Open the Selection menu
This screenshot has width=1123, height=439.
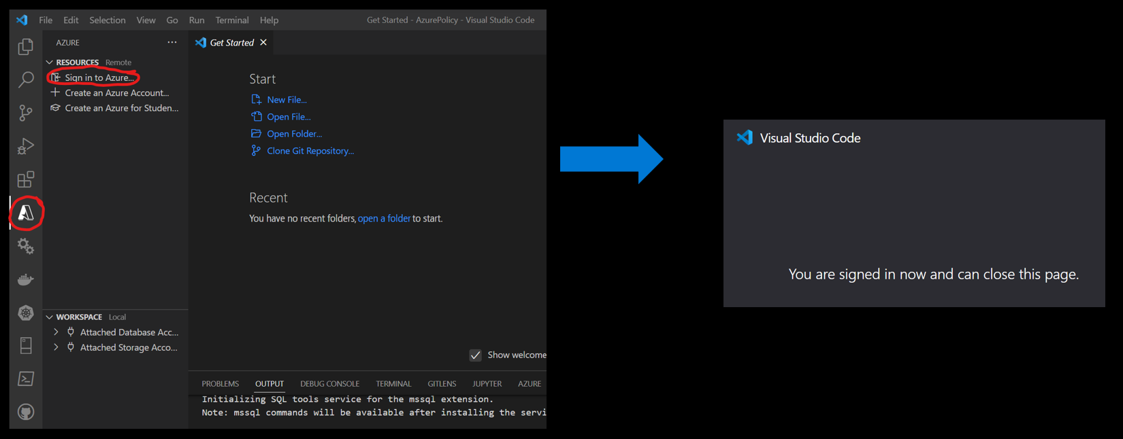point(108,20)
